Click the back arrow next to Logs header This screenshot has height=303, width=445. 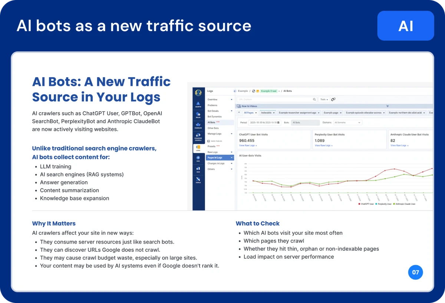tap(235, 91)
